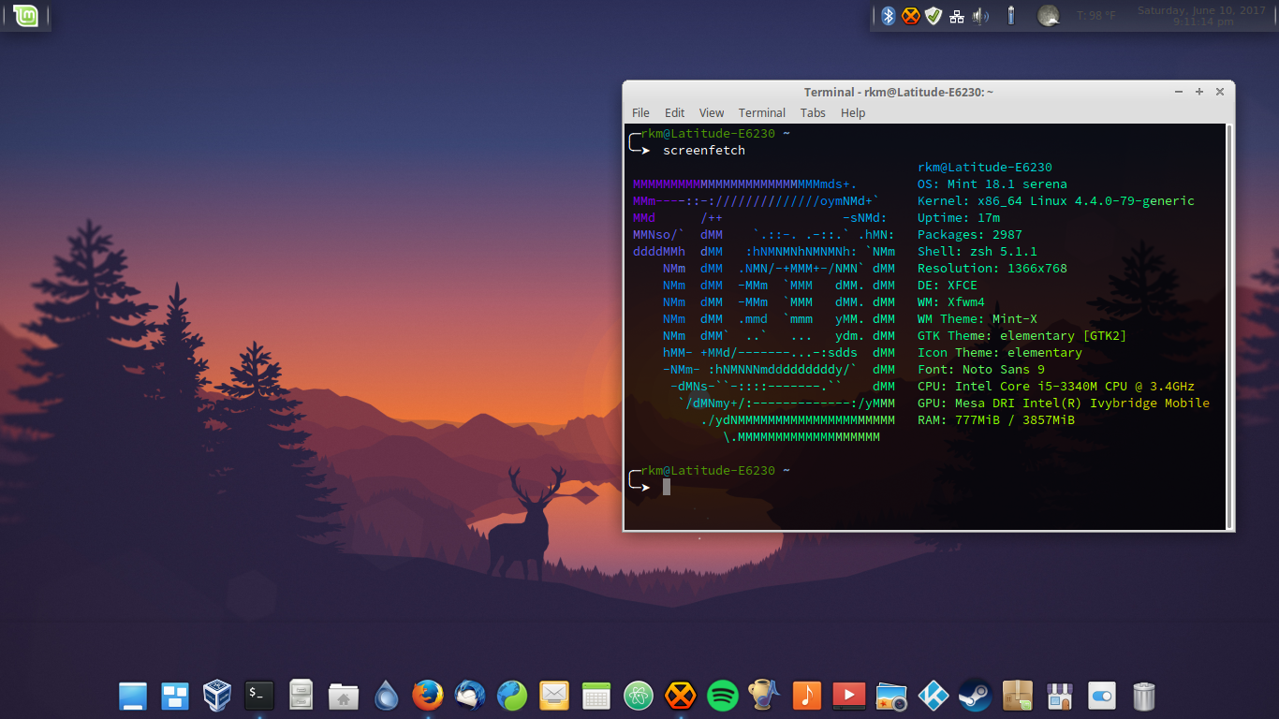Open the View menu in Terminal

[x=712, y=112]
